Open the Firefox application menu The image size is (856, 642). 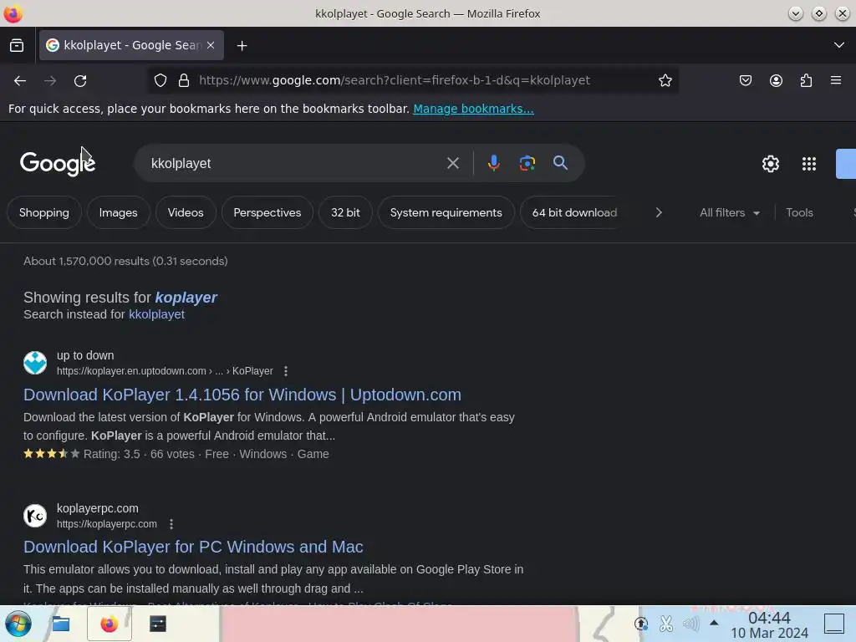[836, 81]
